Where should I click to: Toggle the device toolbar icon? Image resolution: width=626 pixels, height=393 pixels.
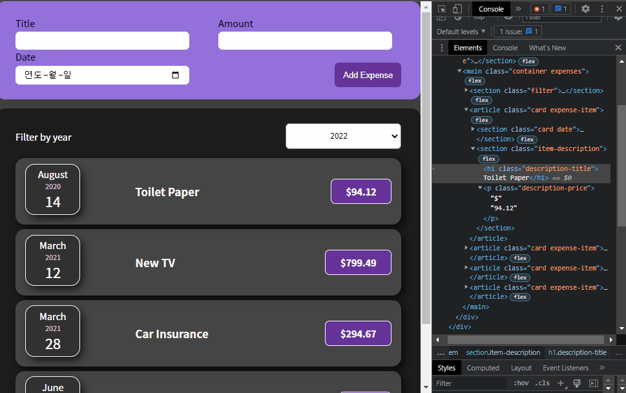pyautogui.click(x=457, y=9)
